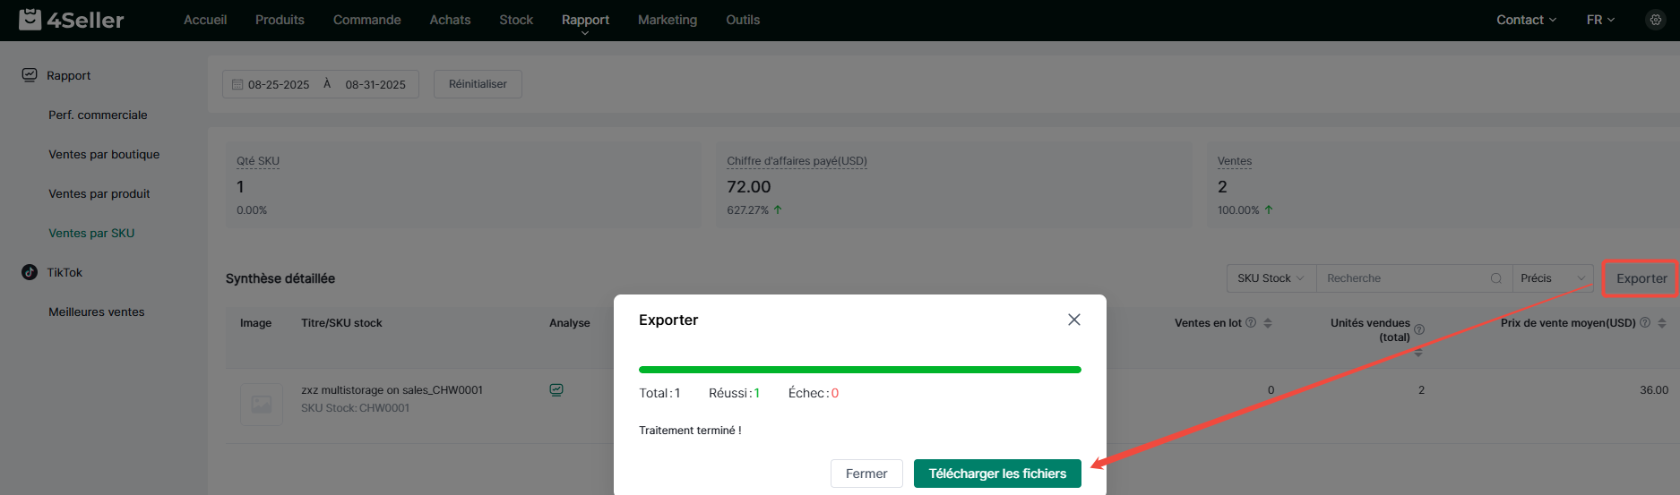The height and width of the screenshot is (495, 1680).
Task: Click the Fermer button
Action: click(x=866, y=474)
